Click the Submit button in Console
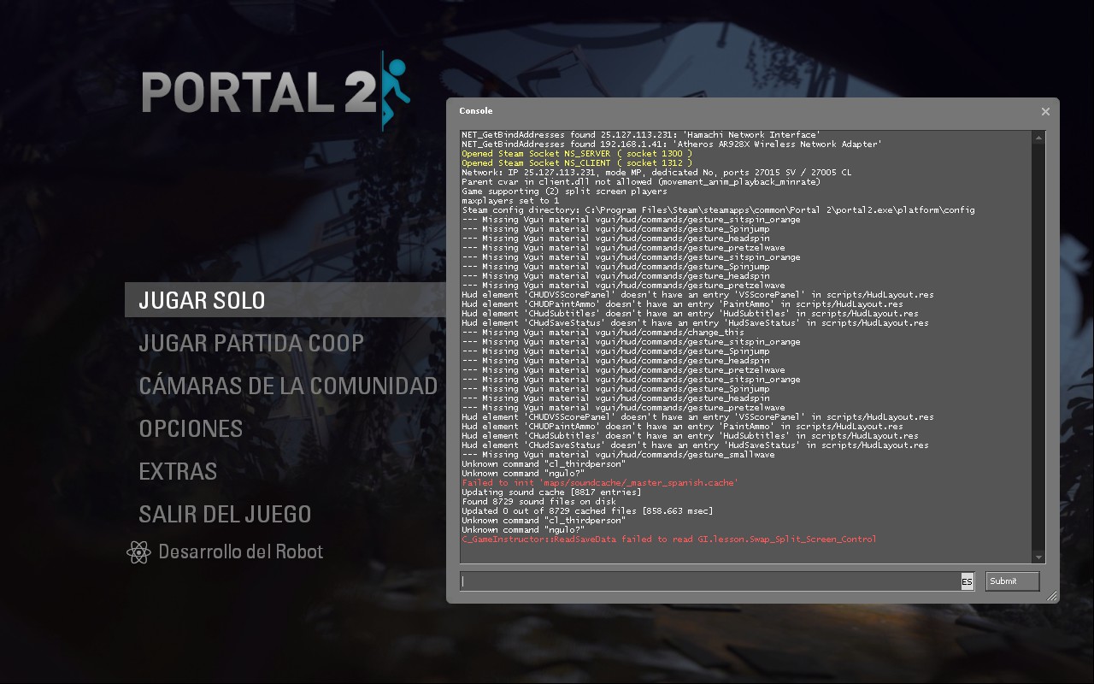The image size is (1094, 684). pos(1012,581)
